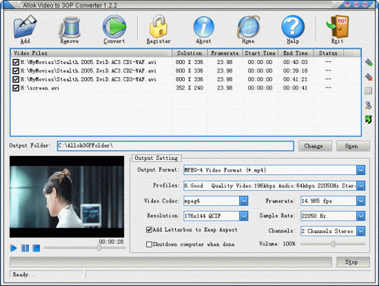This screenshot has height=286, width=379.
Task: Click the Output Folder path field
Action: point(176,146)
